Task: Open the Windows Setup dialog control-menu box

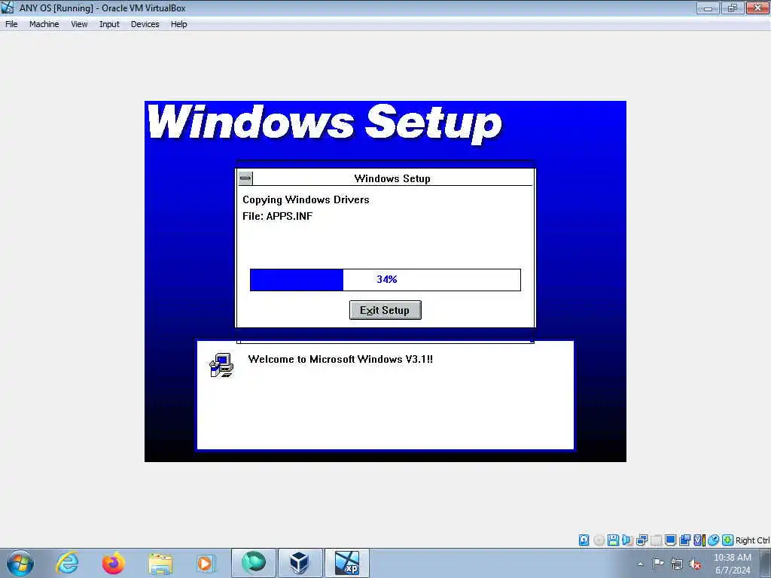Action: [x=245, y=178]
